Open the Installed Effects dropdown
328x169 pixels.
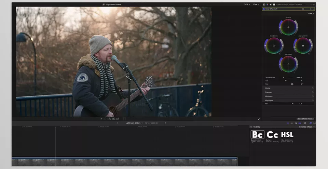[307, 127]
